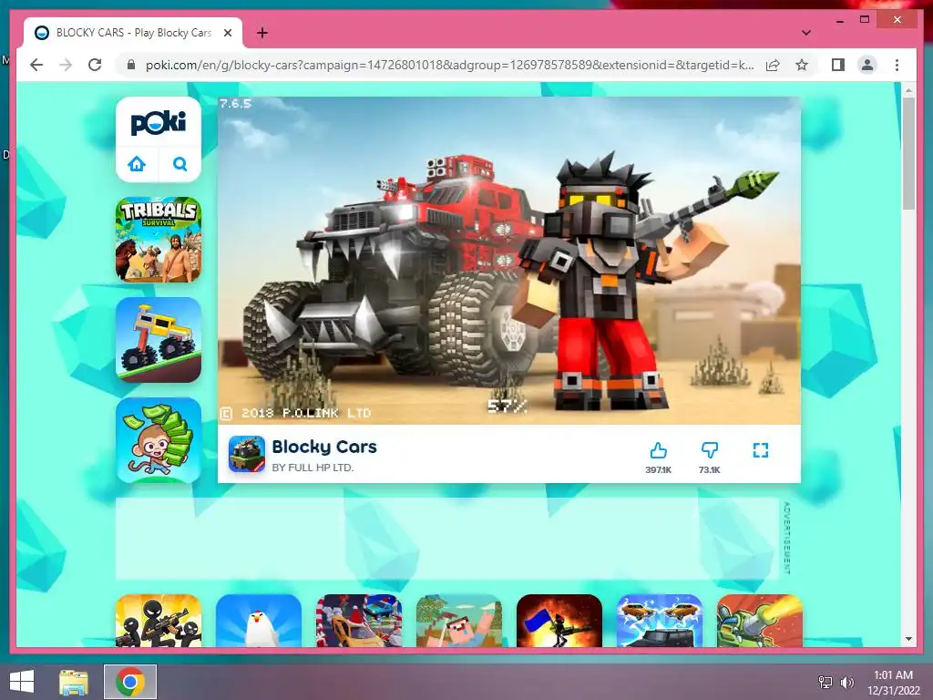Click the Blocky Cars title text
Screen dimensions: 933x700
tap(324, 447)
